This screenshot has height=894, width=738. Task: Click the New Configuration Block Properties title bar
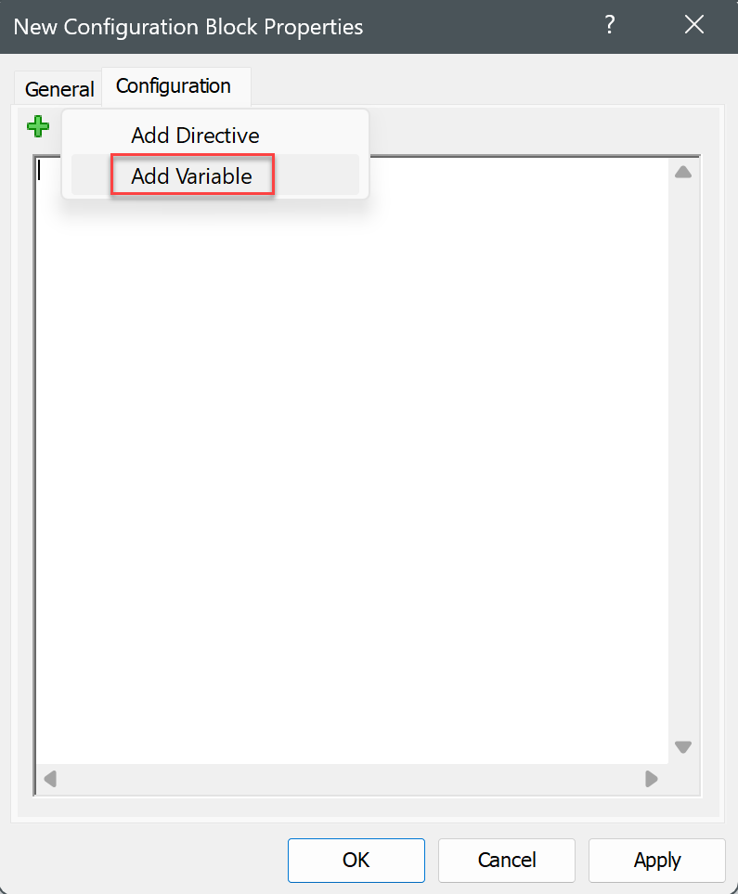coord(296,27)
